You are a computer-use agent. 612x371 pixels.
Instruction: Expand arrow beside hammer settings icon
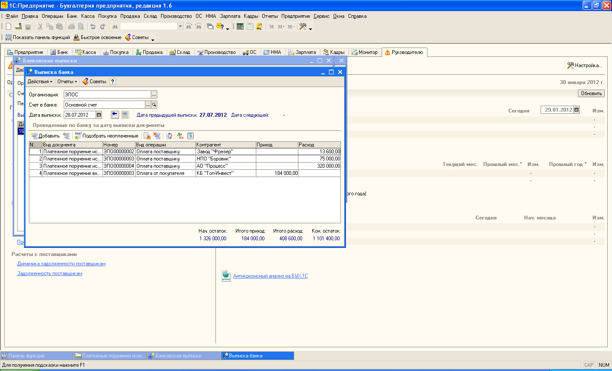[x=310, y=28]
